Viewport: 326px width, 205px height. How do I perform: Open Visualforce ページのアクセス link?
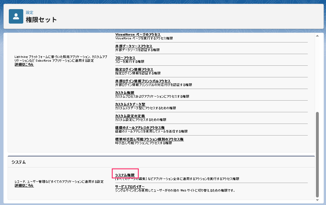138,35
